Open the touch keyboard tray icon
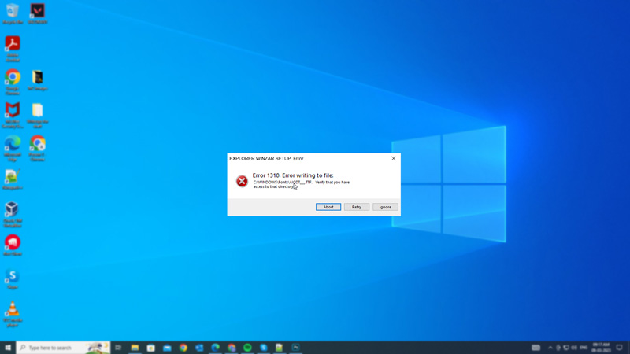Image resolution: width=630 pixels, height=354 pixels. [x=535, y=348]
